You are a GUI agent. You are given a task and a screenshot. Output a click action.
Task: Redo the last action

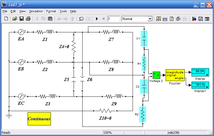click(88, 19)
